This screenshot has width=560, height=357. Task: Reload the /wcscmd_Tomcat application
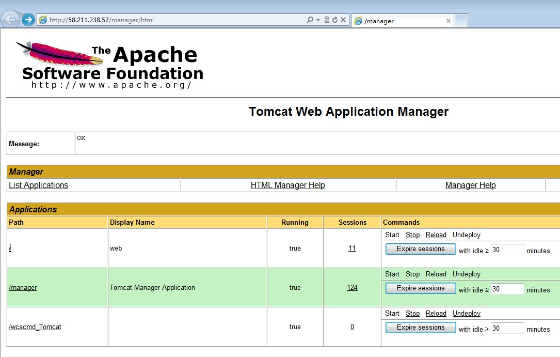[436, 314]
